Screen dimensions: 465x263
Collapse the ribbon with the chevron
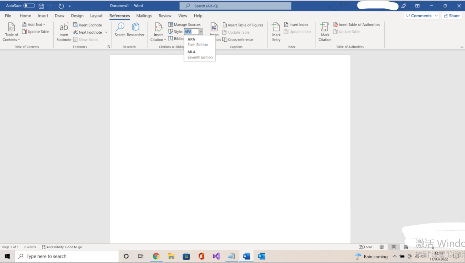pyautogui.click(x=462, y=47)
